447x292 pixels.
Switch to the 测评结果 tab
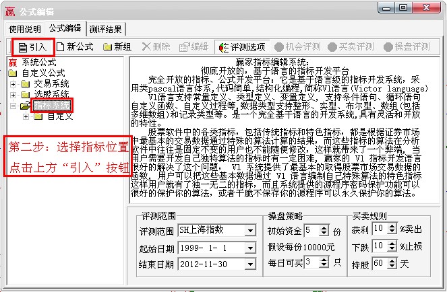click(105, 28)
